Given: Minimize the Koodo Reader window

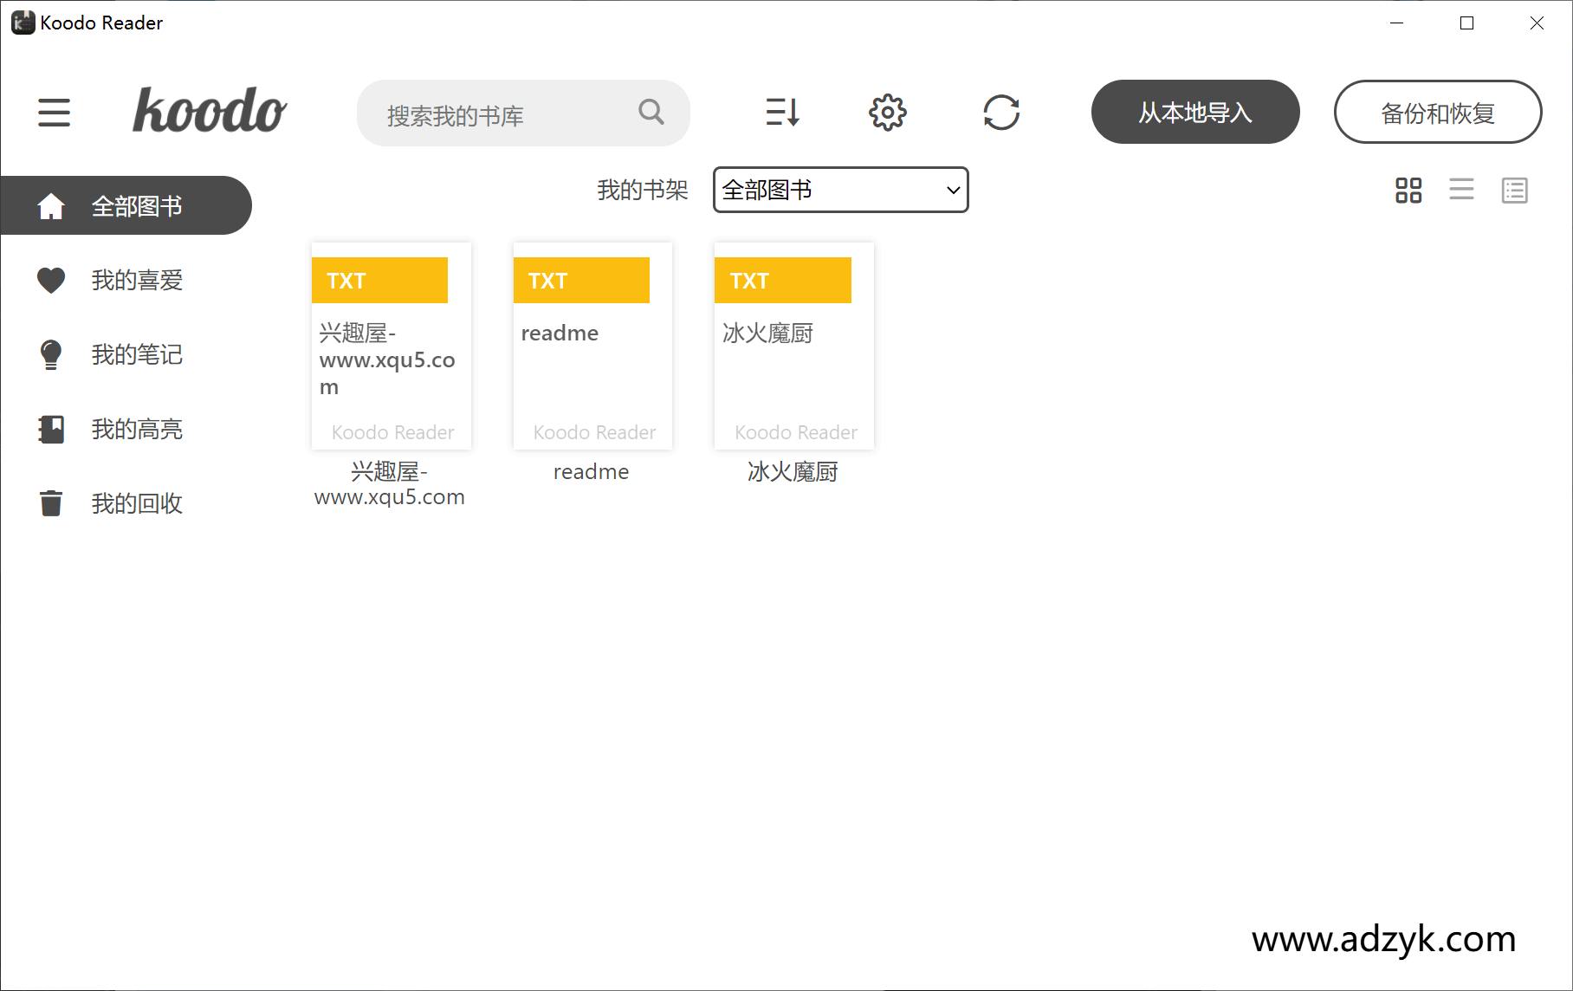Looking at the screenshot, I should click(1396, 23).
